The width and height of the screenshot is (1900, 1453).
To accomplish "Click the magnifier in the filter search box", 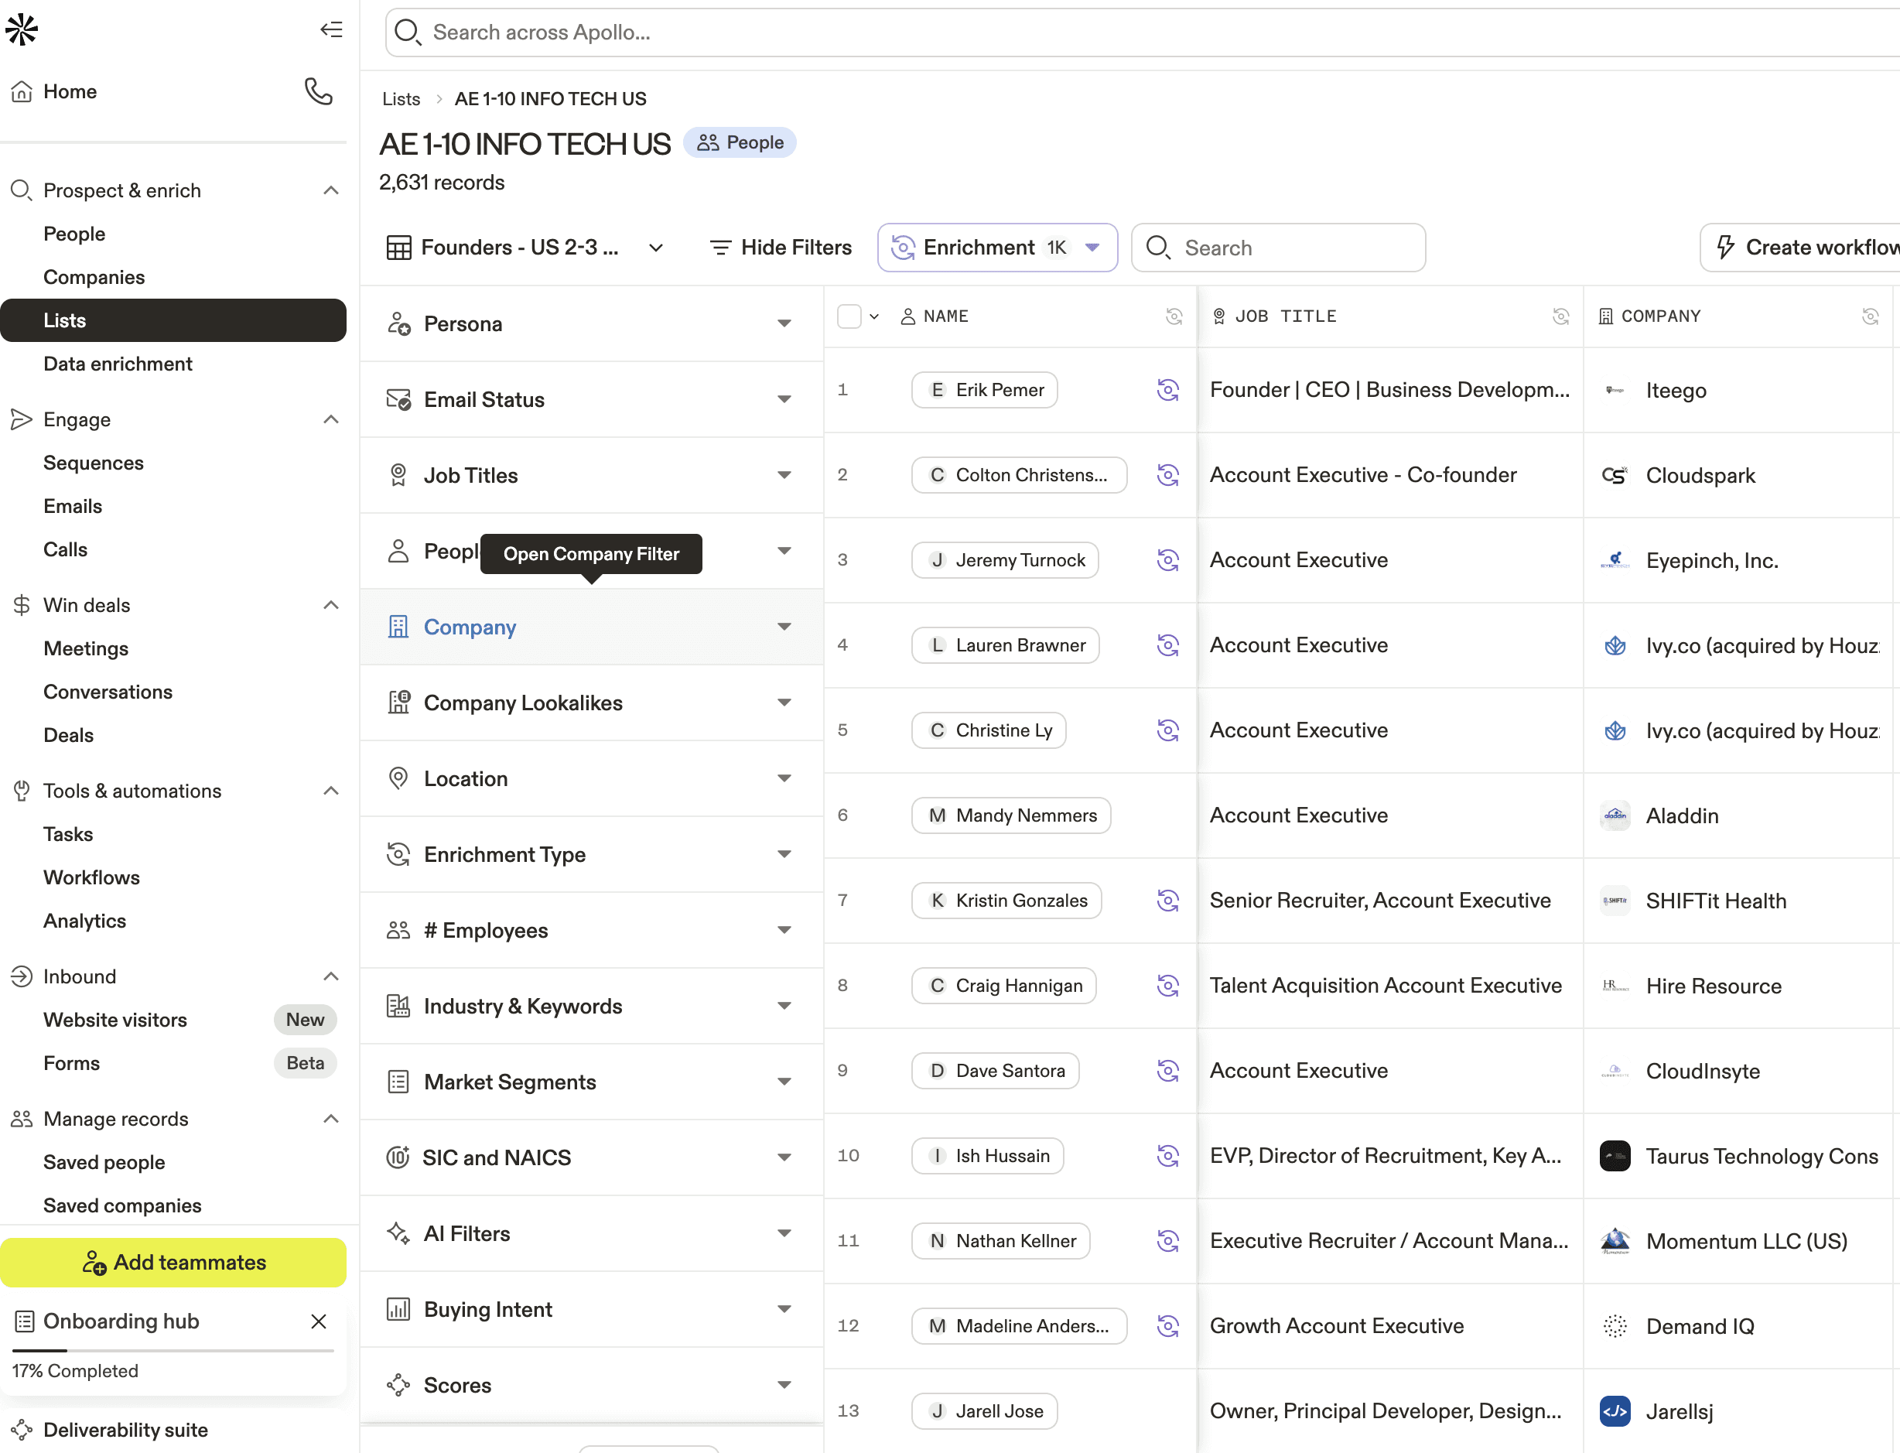I will pos(1159,248).
